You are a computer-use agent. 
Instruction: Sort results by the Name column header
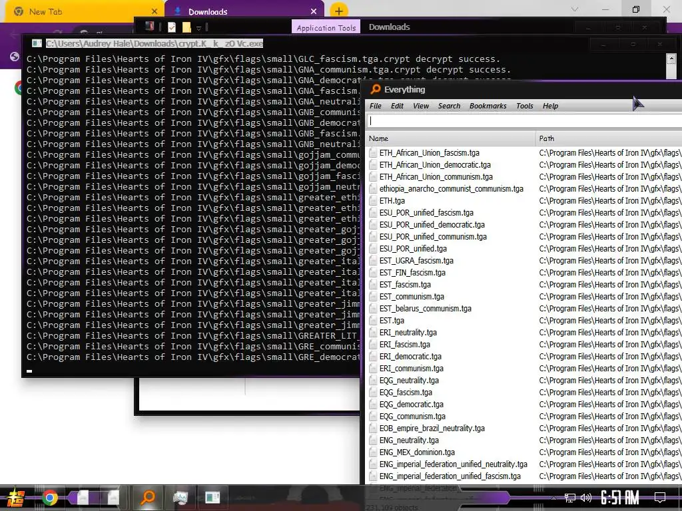(450, 138)
